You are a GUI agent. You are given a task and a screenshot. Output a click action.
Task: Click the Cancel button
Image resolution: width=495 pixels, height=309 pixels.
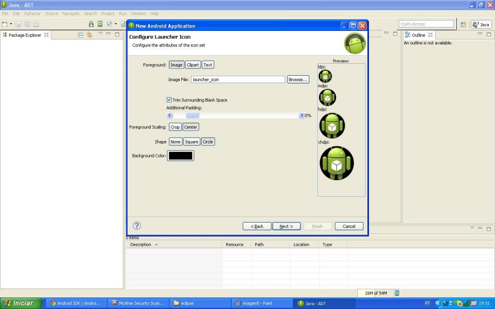point(349,226)
